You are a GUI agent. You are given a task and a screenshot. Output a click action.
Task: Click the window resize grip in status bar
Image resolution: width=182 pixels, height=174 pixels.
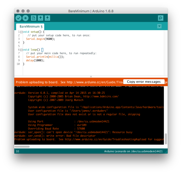[166, 152]
